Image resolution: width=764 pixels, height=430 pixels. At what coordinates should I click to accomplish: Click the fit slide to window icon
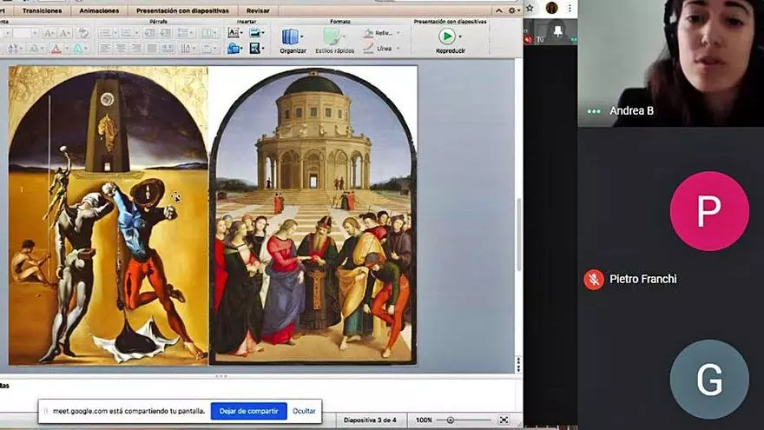[504, 420]
